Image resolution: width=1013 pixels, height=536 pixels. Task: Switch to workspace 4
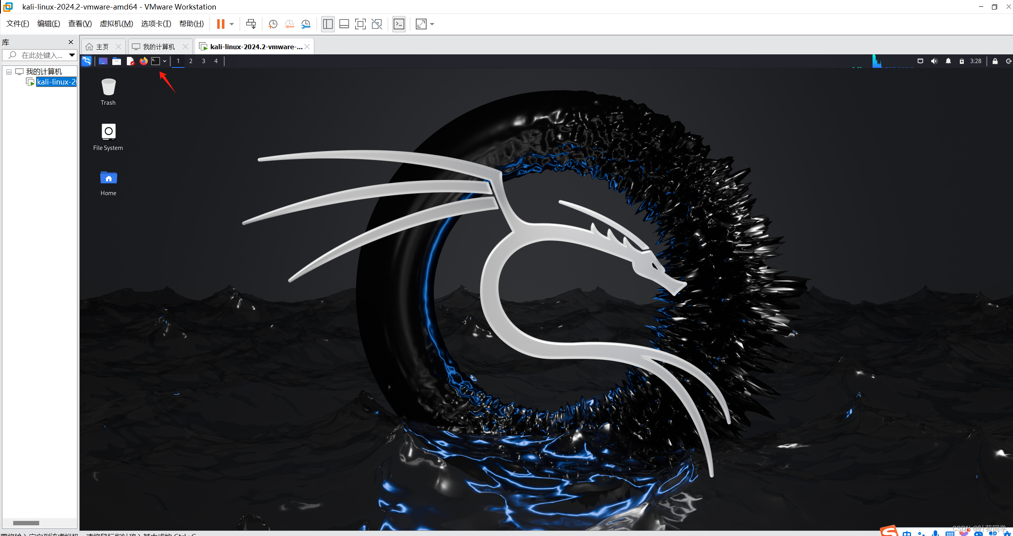coord(216,61)
